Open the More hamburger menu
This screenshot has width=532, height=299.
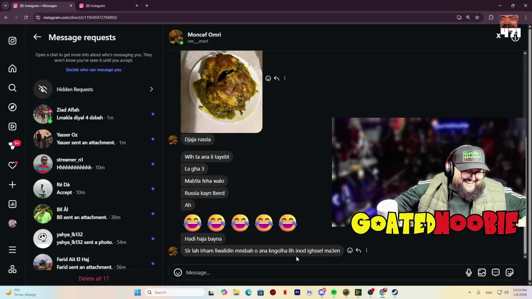pyautogui.click(x=12, y=250)
